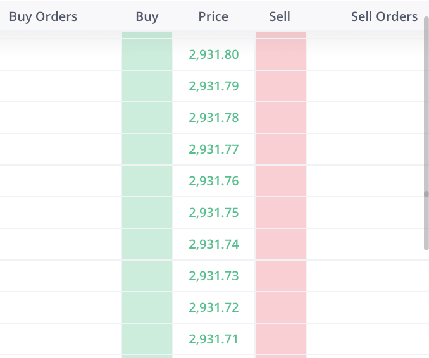Click red Sell cell at price 2,931.80
Image resolution: width=429 pixels, height=358 pixels.
coord(280,54)
